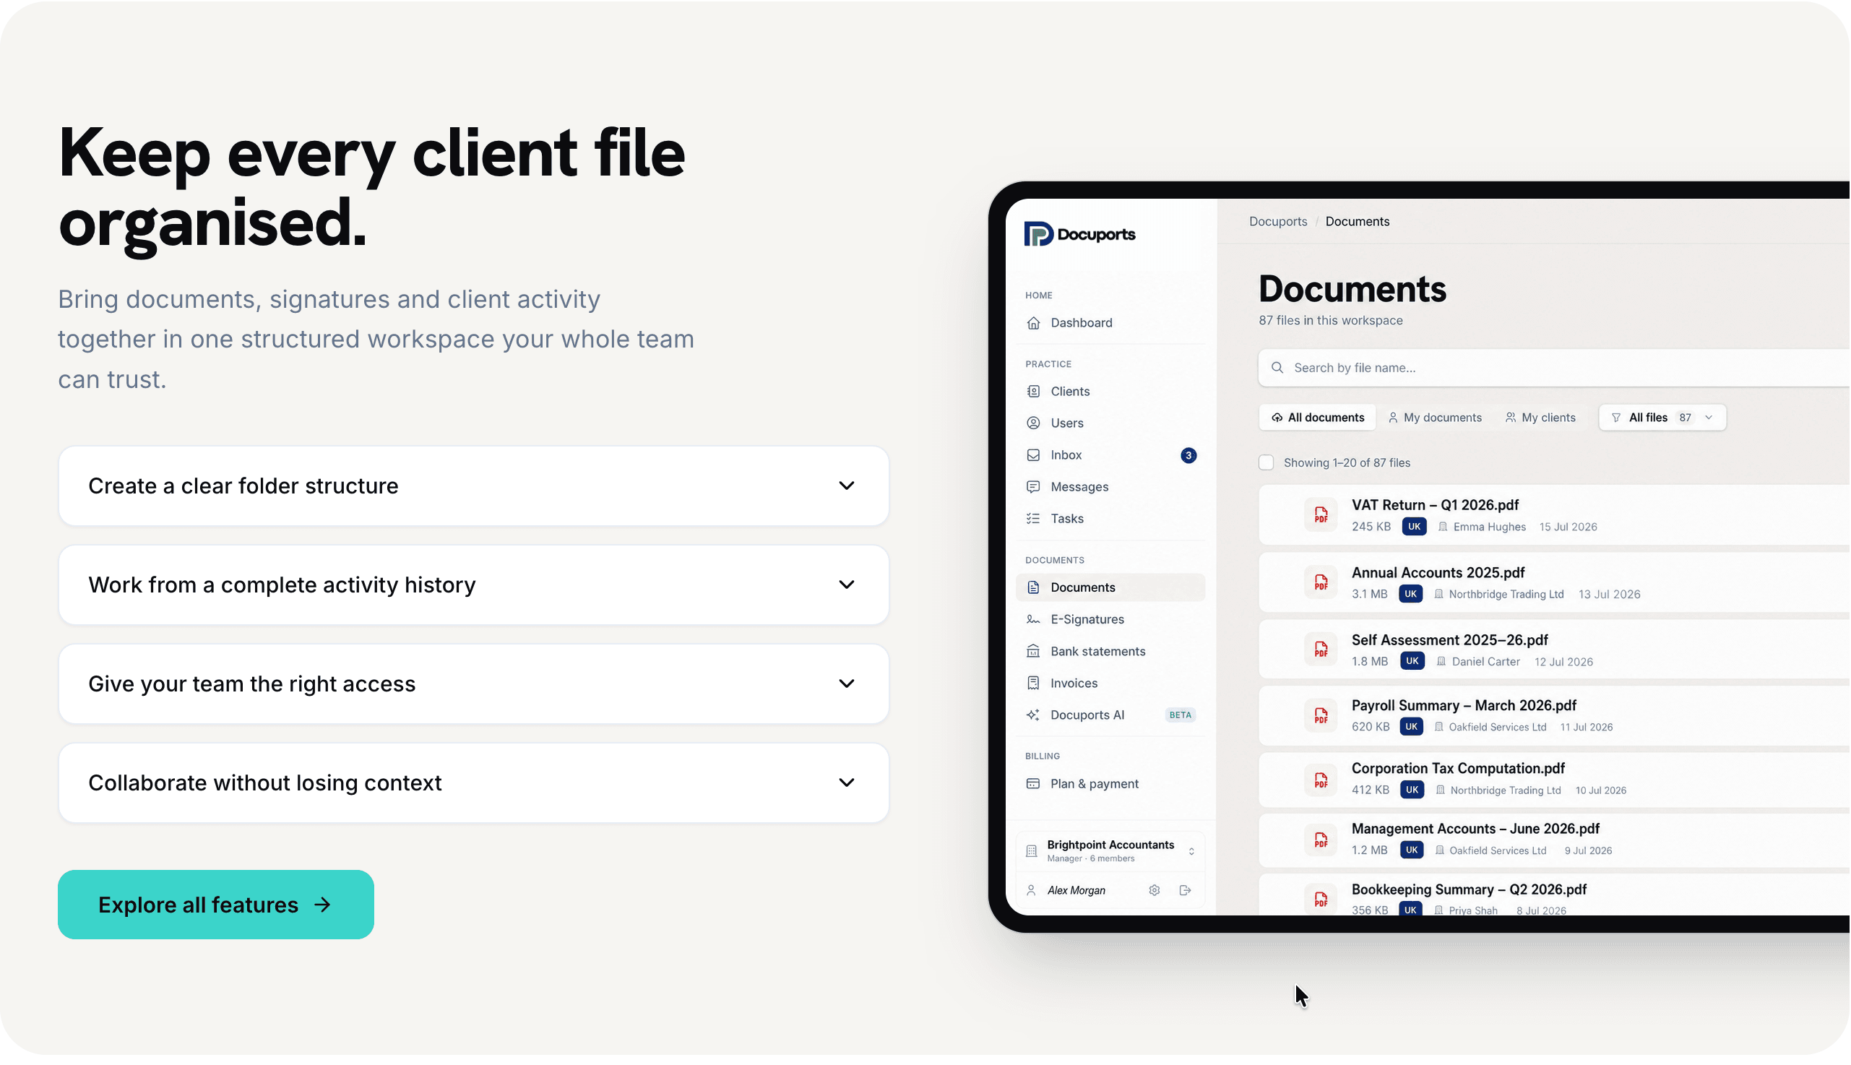Open 'VAT Return – Q1 2026.pdf' file name
The height and width of the screenshot is (1065, 1851).
click(1436, 506)
